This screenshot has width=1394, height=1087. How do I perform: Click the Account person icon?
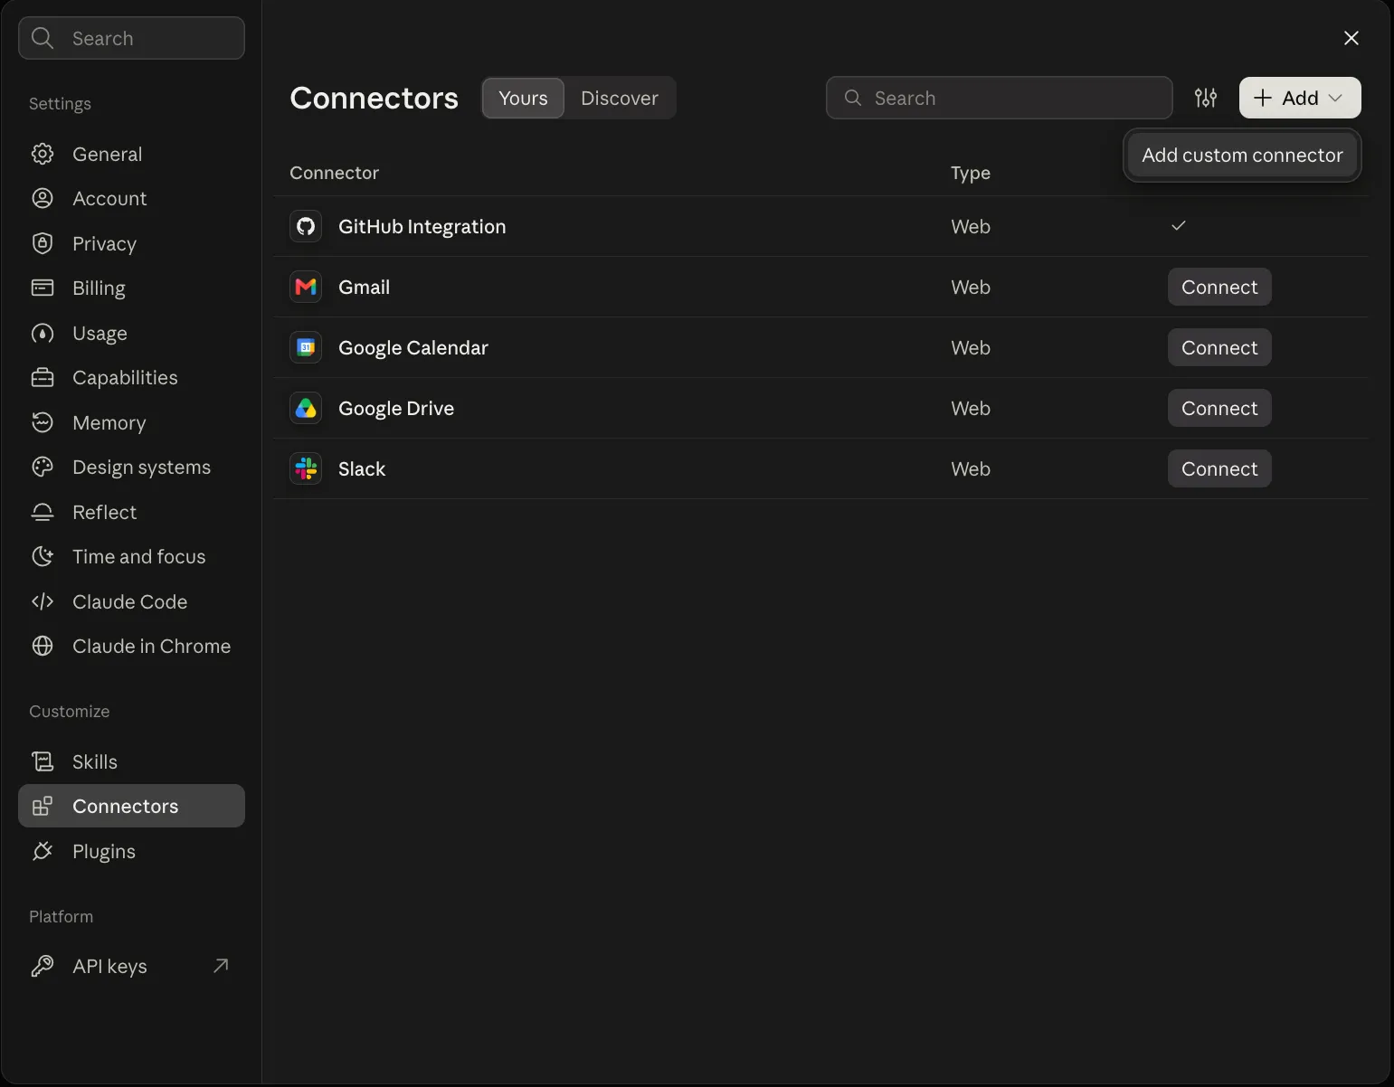(43, 198)
